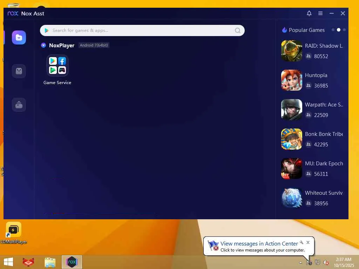Open the shopping bag sidebar icon

coord(19,71)
